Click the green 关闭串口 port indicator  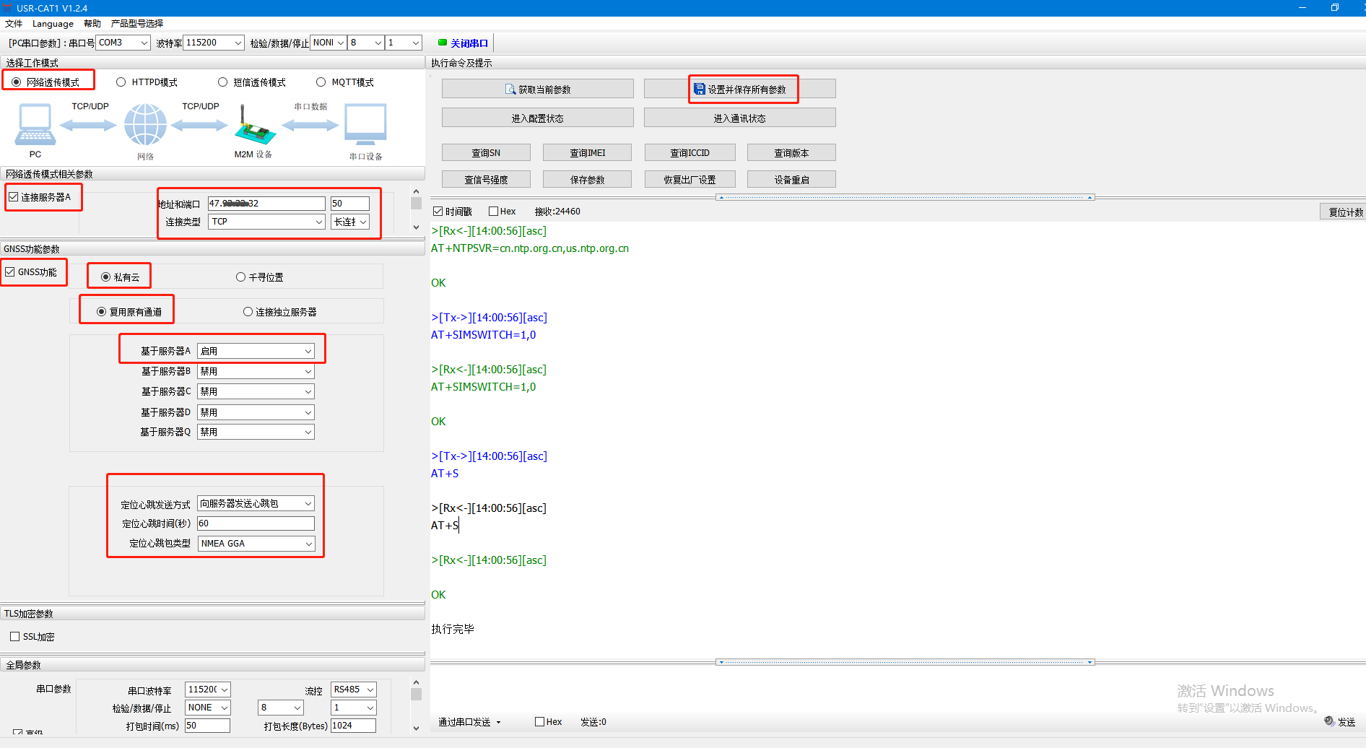pyautogui.click(x=443, y=43)
